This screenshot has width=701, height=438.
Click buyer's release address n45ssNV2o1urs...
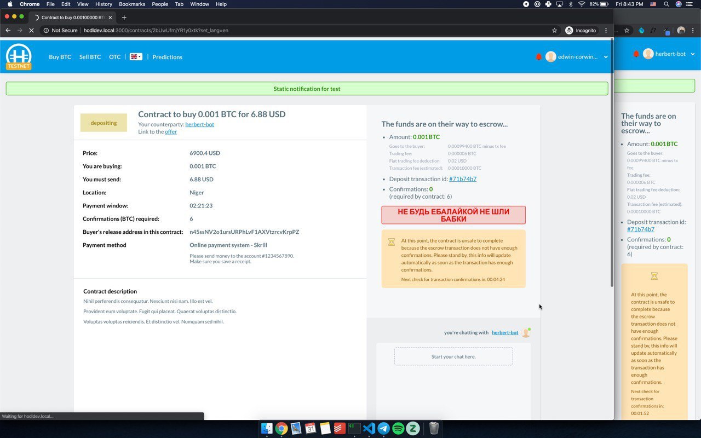click(x=244, y=232)
